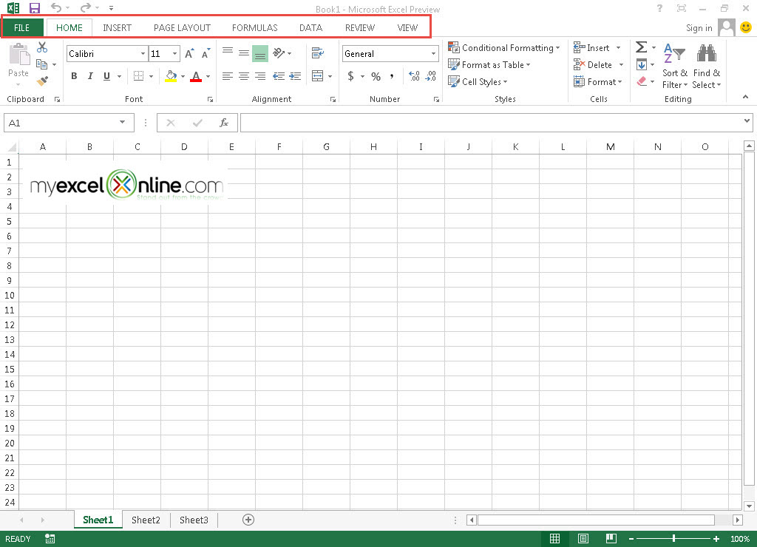Screen dimensions: 757x547
Task: Align text right
Action: coord(260,76)
